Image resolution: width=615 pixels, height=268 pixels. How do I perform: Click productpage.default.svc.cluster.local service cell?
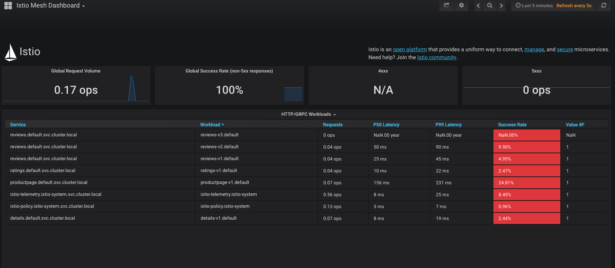(x=100, y=183)
